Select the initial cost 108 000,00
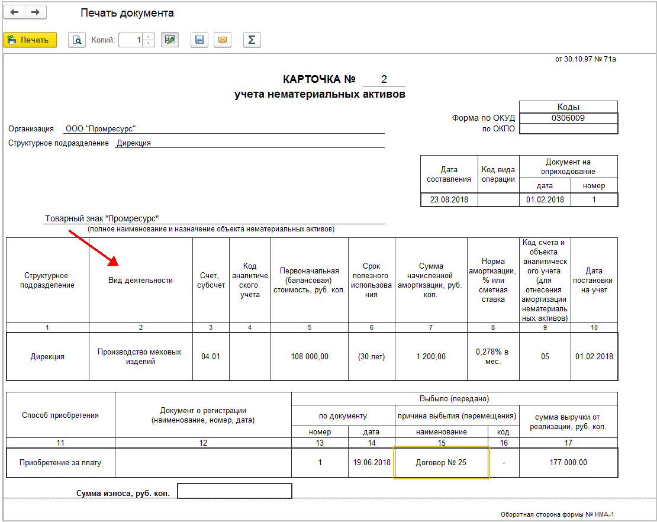Image resolution: width=657 pixels, height=522 pixels. point(310,356)
